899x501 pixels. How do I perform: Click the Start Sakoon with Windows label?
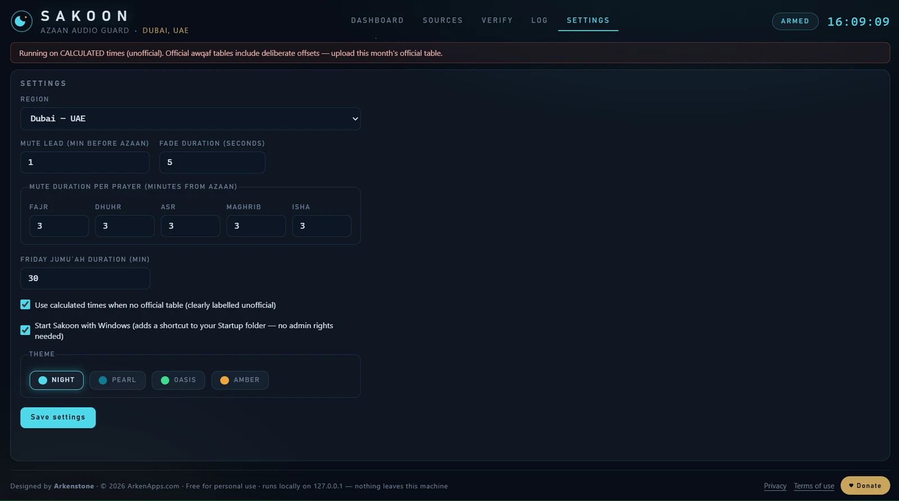point(184,330)
